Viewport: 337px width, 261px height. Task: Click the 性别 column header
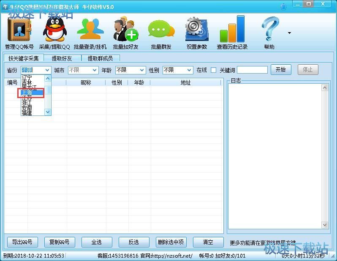117,82
